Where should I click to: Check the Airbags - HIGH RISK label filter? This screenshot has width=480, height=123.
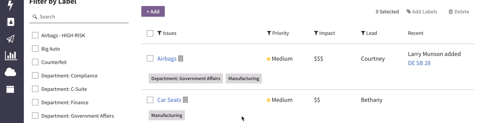tap(35, 35)
